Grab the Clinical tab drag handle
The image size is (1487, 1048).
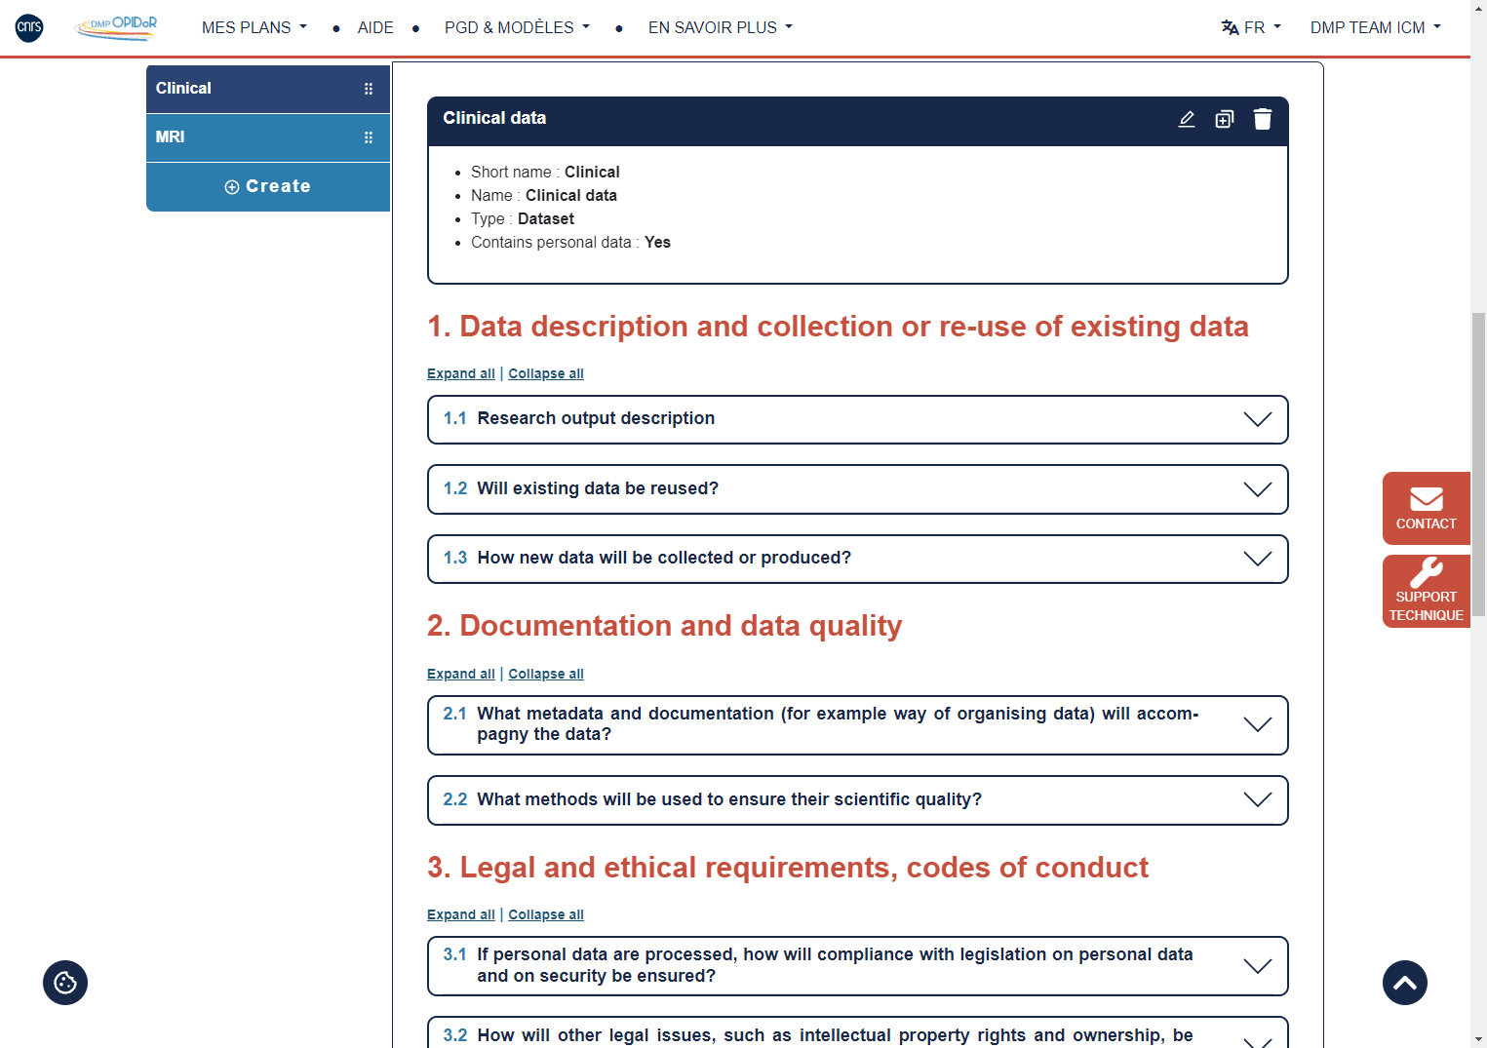pyautogui.click(x=369, y=89)
